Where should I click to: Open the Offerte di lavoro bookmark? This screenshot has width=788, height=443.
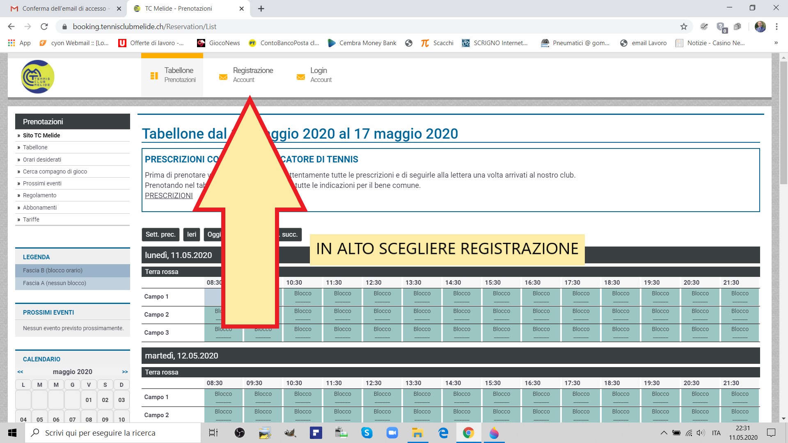tap(151, 43)
